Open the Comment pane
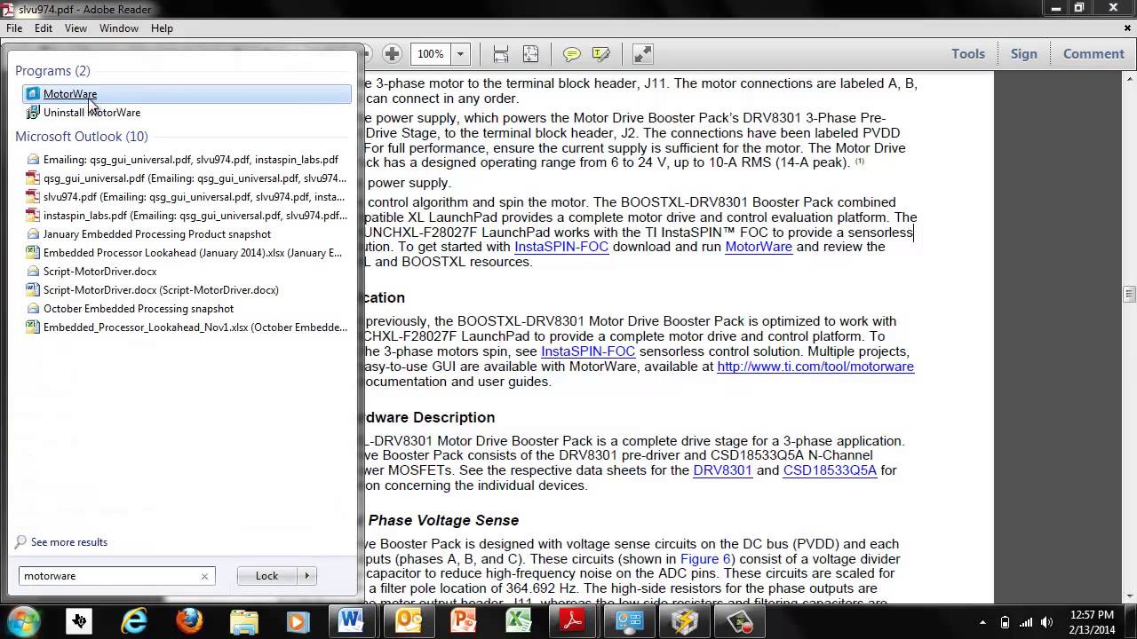This screenshot has width=1137, height=639. tap(1093, 54)
